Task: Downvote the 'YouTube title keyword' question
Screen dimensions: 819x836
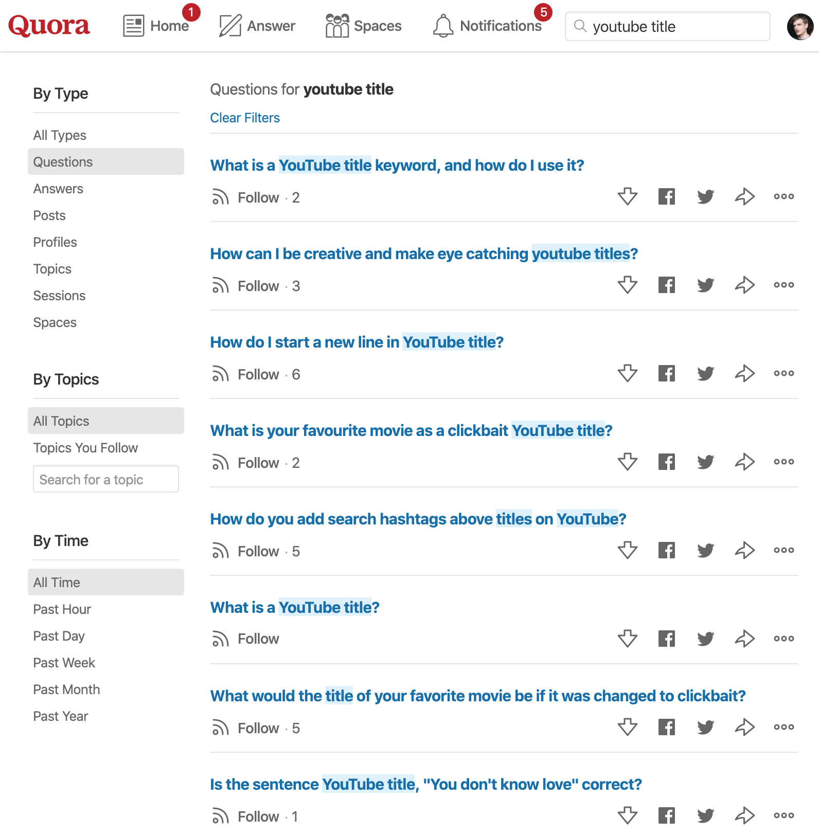Action: click(628, 196)
